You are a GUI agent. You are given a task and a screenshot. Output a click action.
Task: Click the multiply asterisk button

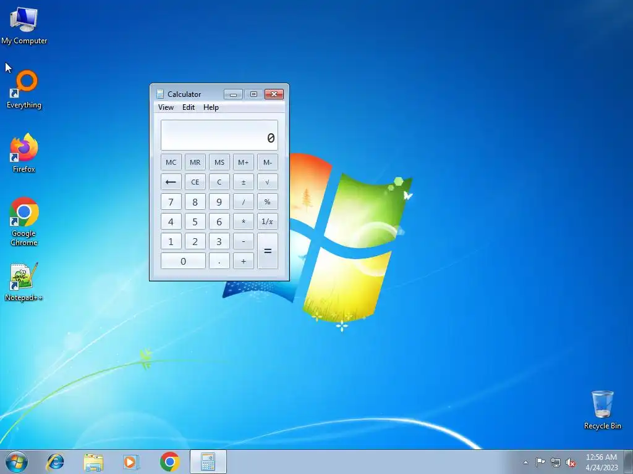click(x=244, y=222)
